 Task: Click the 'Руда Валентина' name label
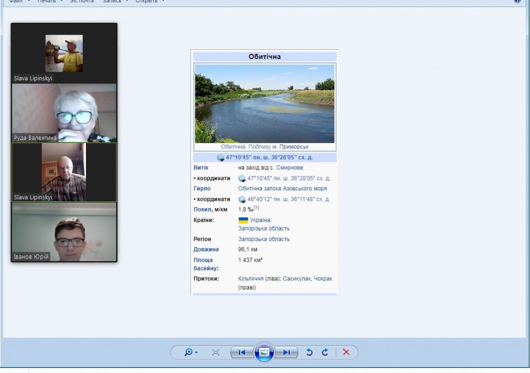click(x=35, y=138)
